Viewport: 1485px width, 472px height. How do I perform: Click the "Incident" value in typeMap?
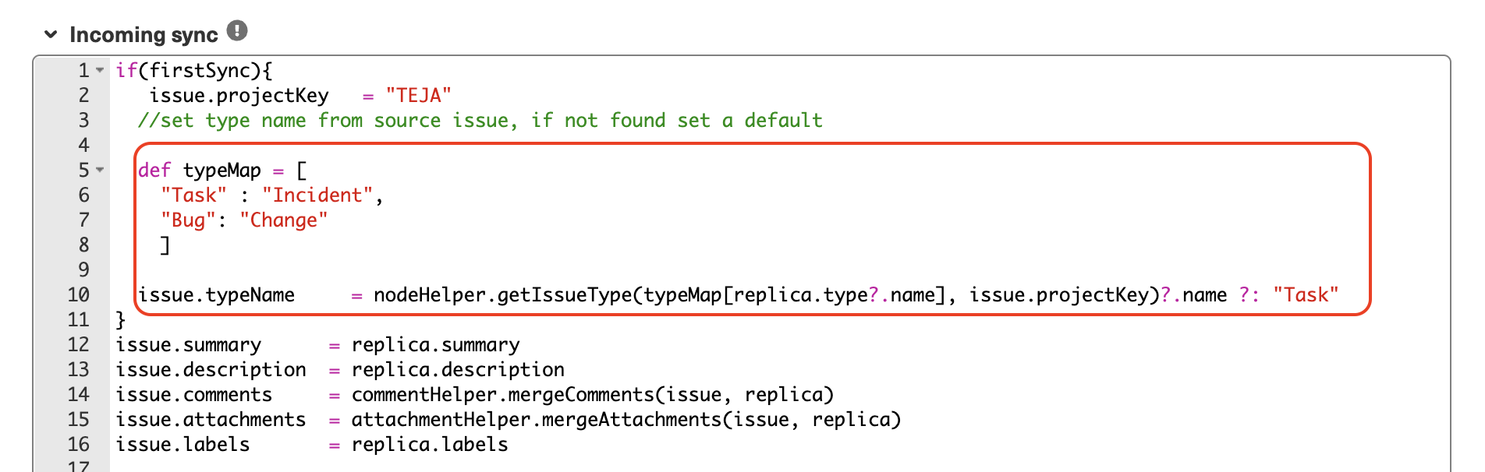pos(315,195)
